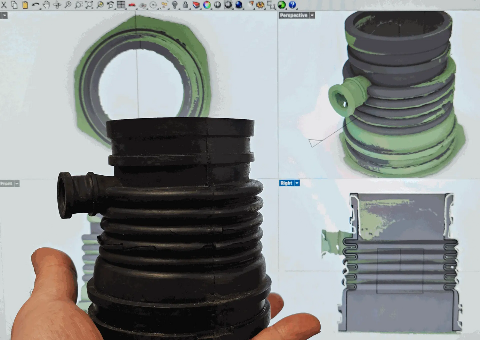Open the Layers panel icon

coord(196,4)
